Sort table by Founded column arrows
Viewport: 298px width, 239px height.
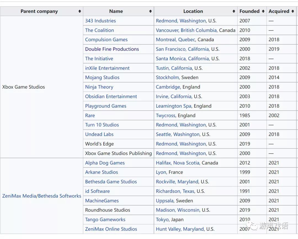click(263, 11)
